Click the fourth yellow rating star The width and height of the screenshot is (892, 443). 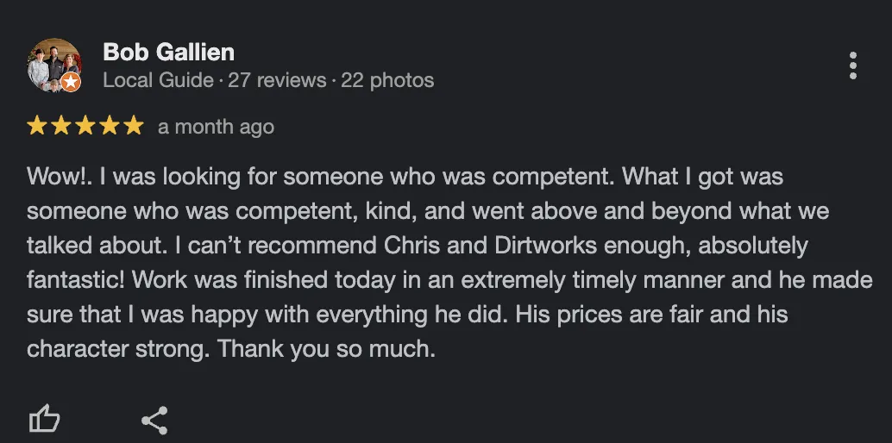pos(110,126)
